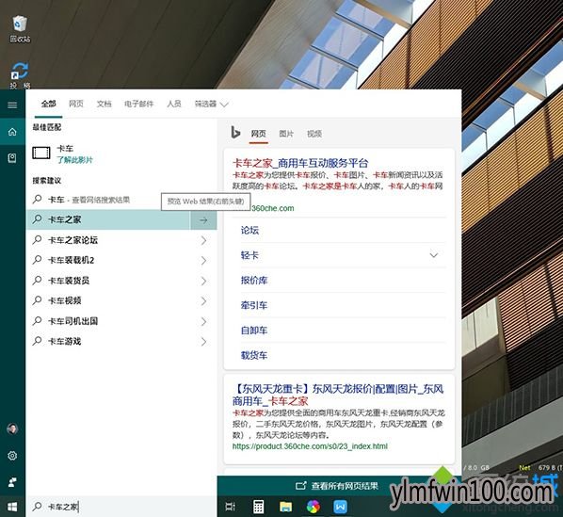Screen dimensions: 563x517
Task: Open the colorful circle app on taskbar
Action: 314,507
